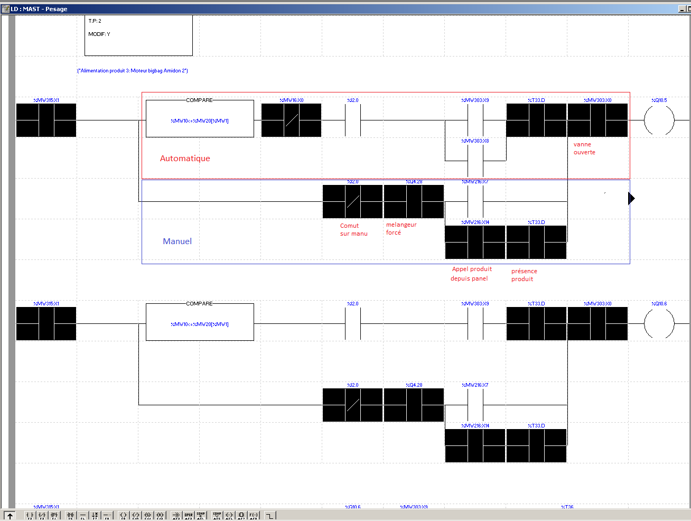Choose the falling edge contact tool
This screenshot has width=691, height=521.
pos(70,515)
